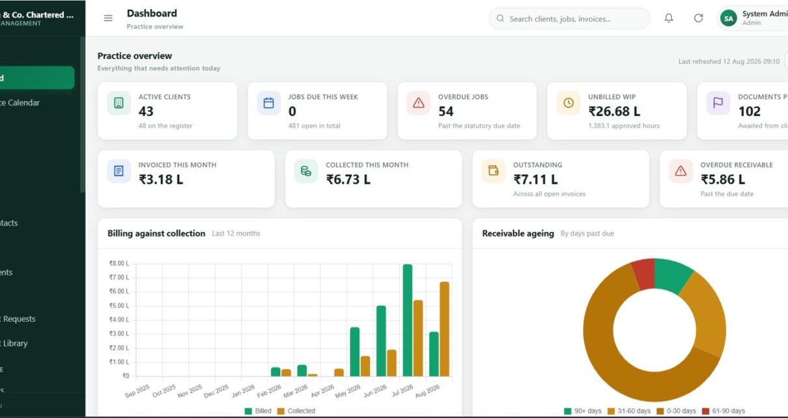Click the Outstanding wallet icon

pos(493,171)
